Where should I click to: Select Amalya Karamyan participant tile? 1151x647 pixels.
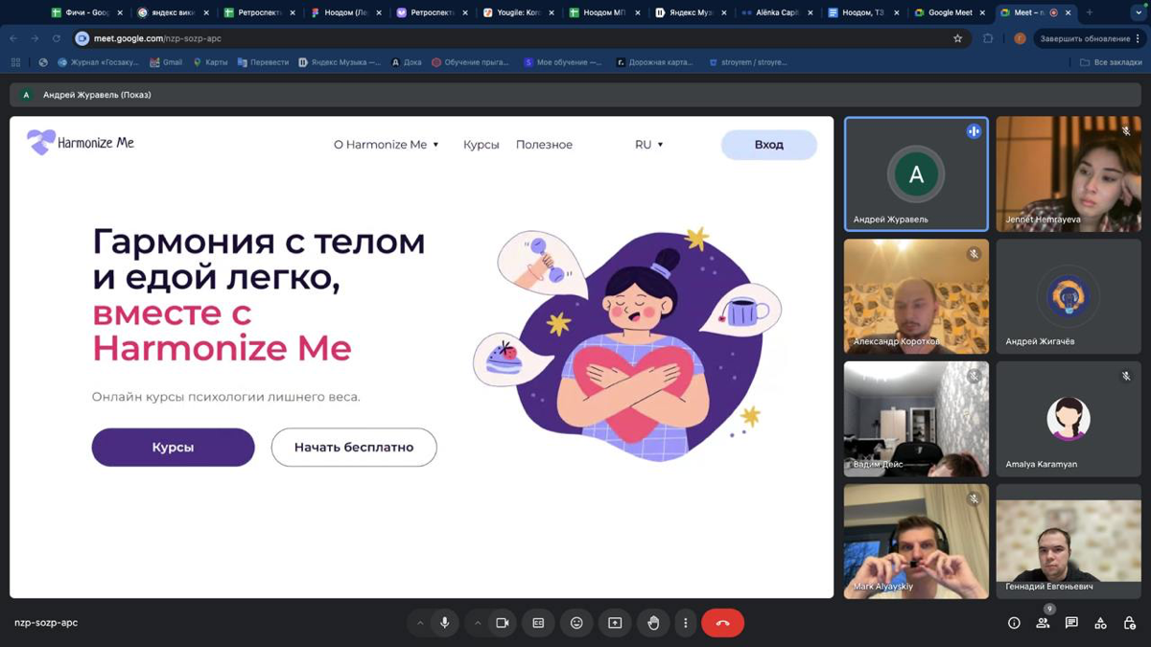(x=1069, y=419)
